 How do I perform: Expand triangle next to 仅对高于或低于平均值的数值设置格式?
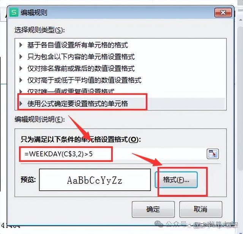pos(21,80)
